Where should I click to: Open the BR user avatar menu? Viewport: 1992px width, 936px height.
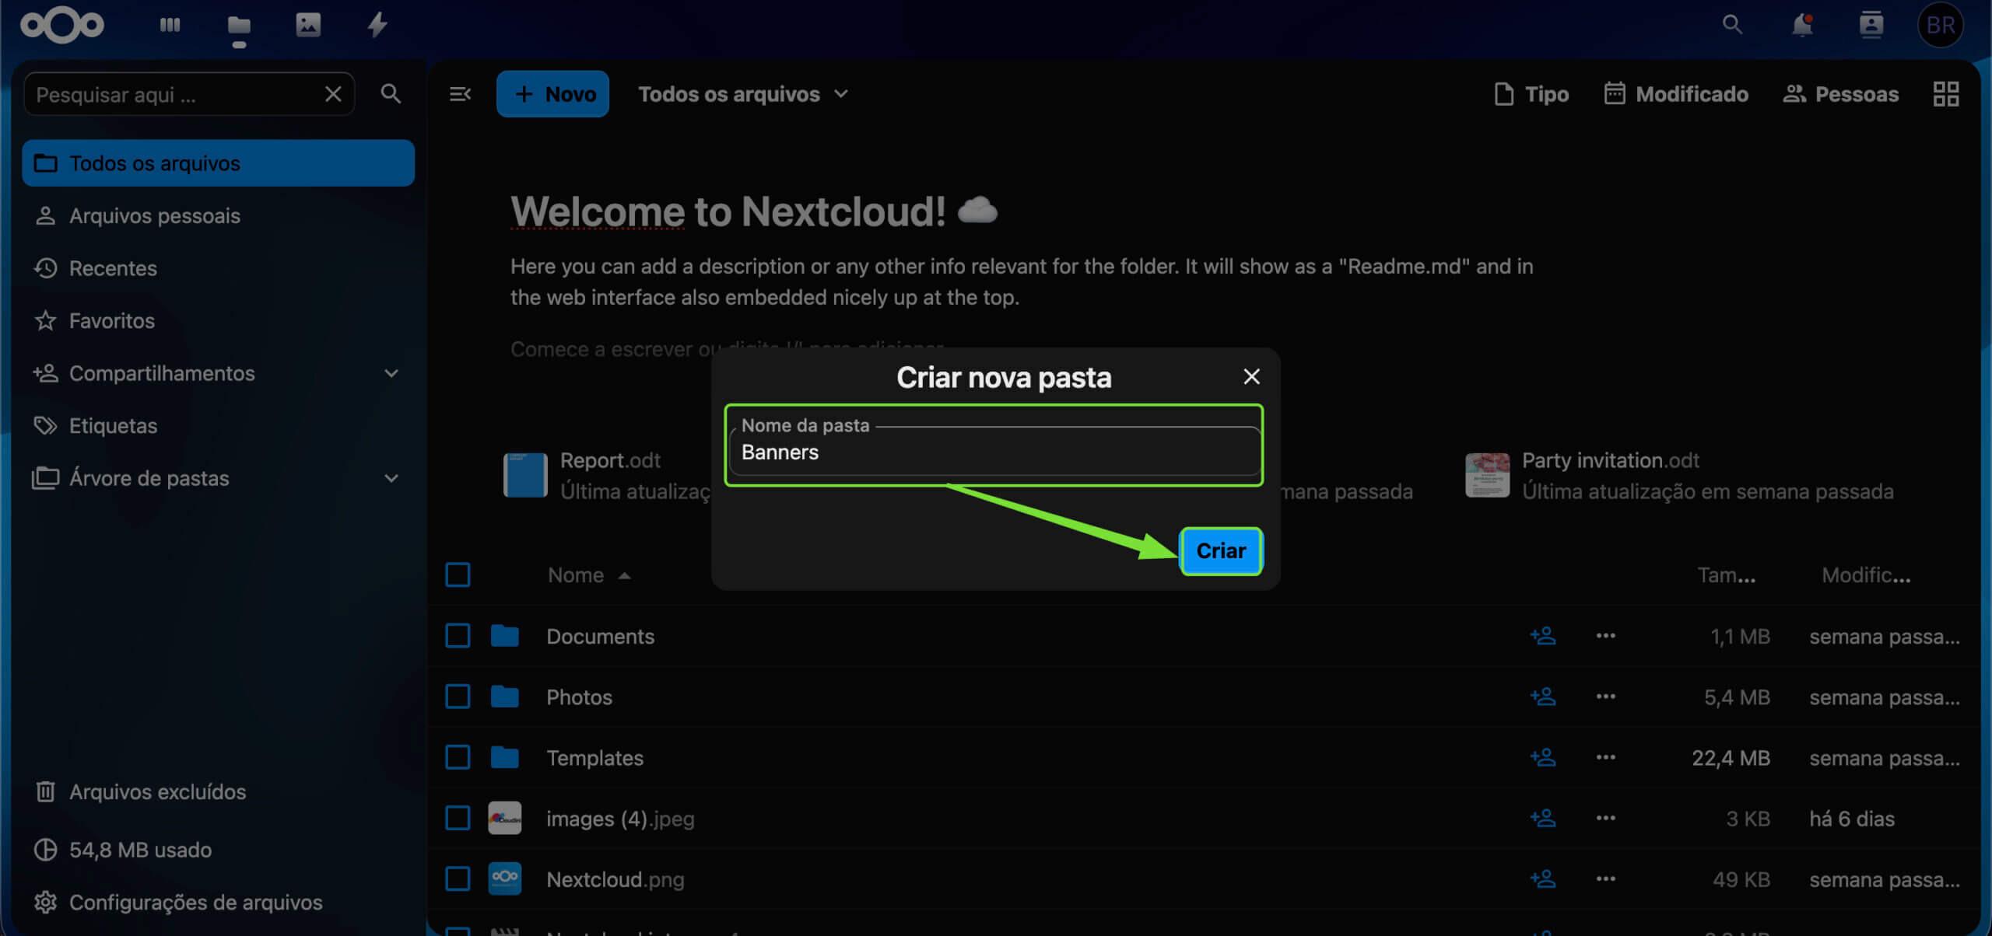1941,25
